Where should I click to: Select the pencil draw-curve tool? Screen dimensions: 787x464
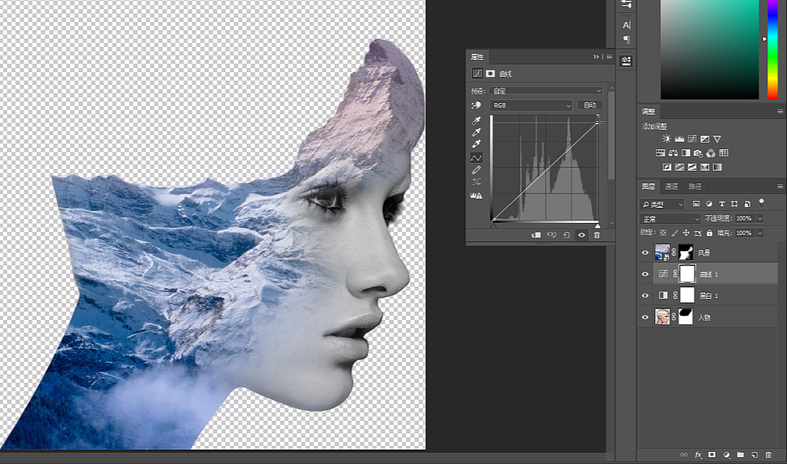[x=476, y=171]
